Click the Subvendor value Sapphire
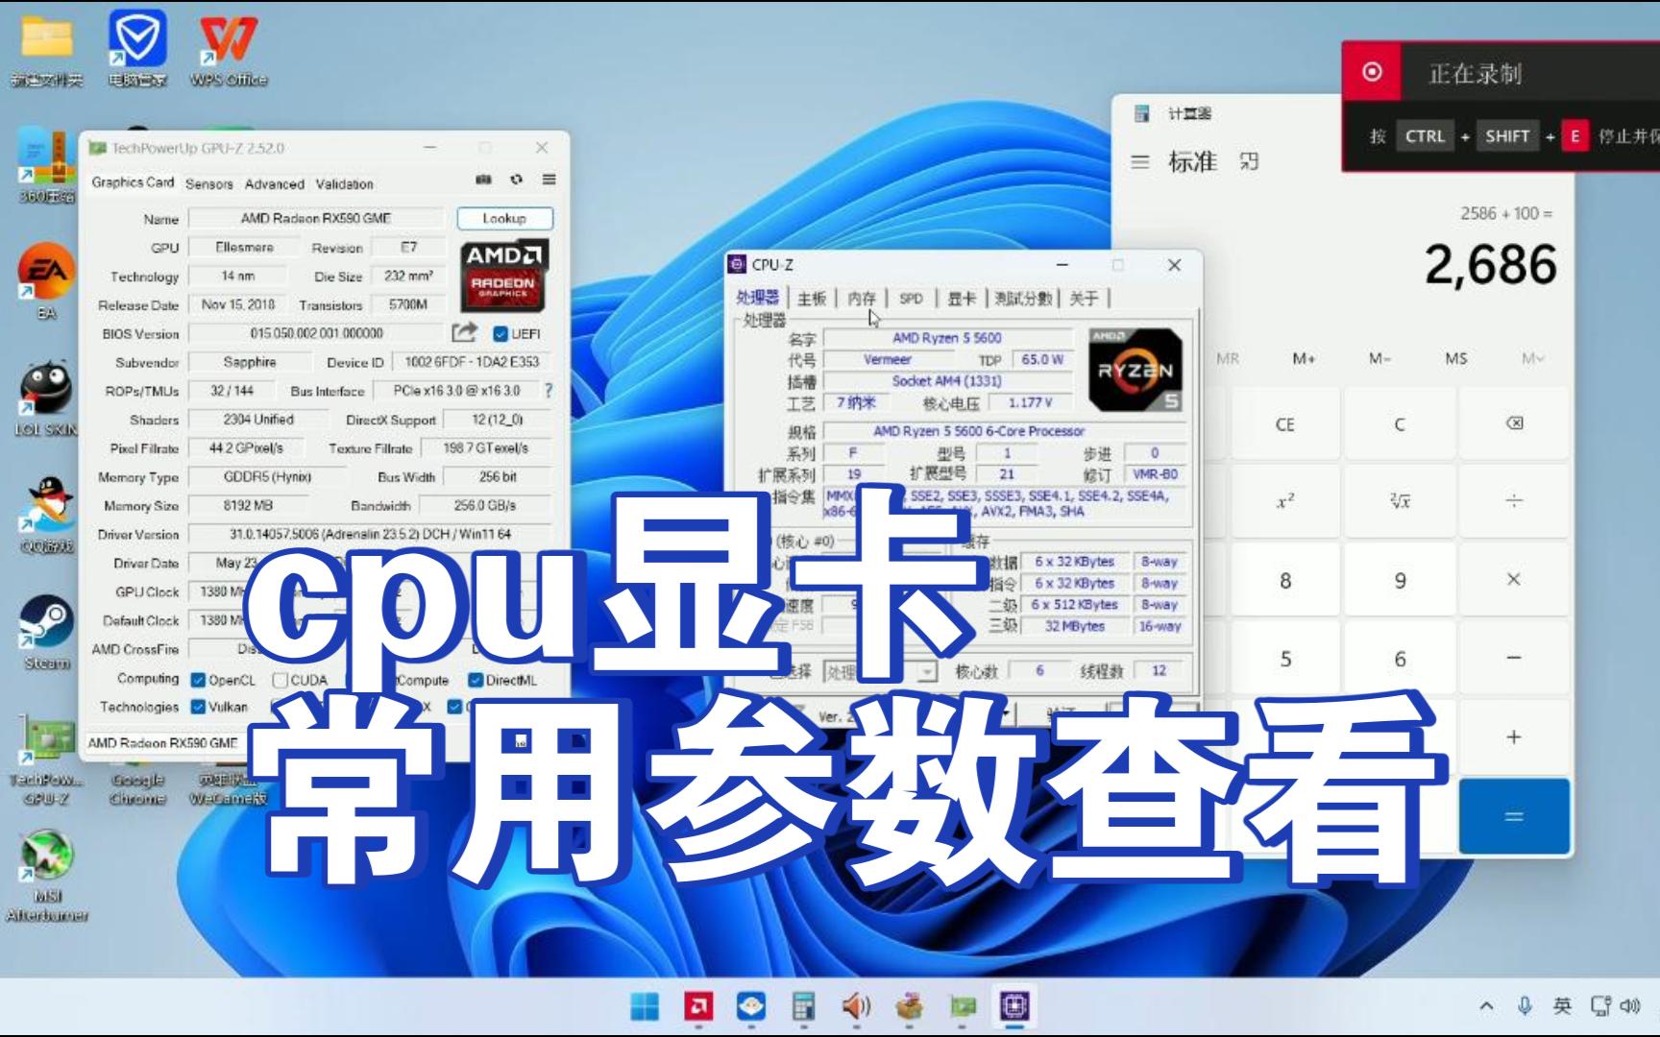Viewport: 1660px width, 1037px height. tap(250, 362)
